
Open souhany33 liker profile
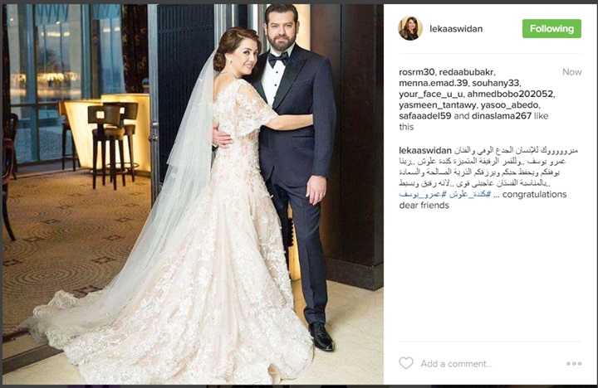click(x=496, y=83)
